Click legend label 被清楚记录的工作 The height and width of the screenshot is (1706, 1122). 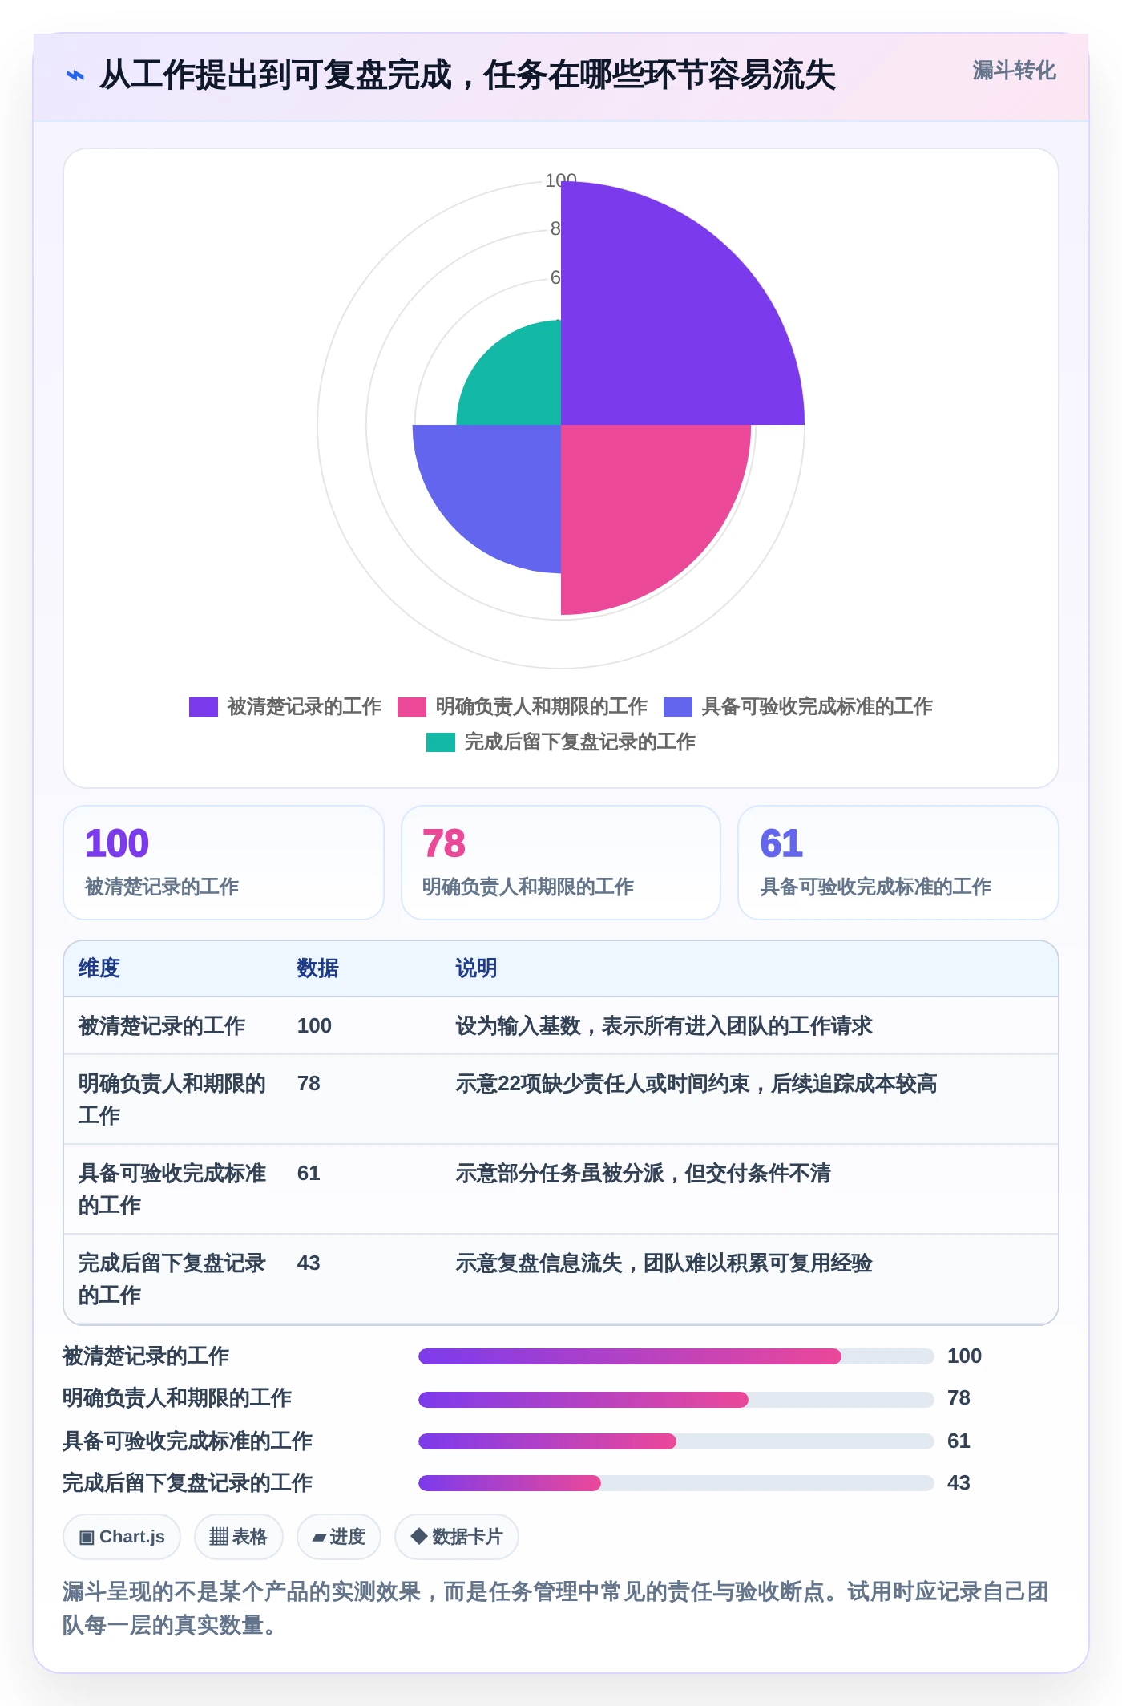click(305, 706)
